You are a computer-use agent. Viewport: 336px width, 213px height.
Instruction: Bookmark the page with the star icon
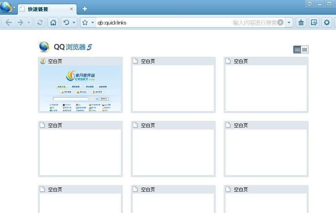(x=85, y=23)
